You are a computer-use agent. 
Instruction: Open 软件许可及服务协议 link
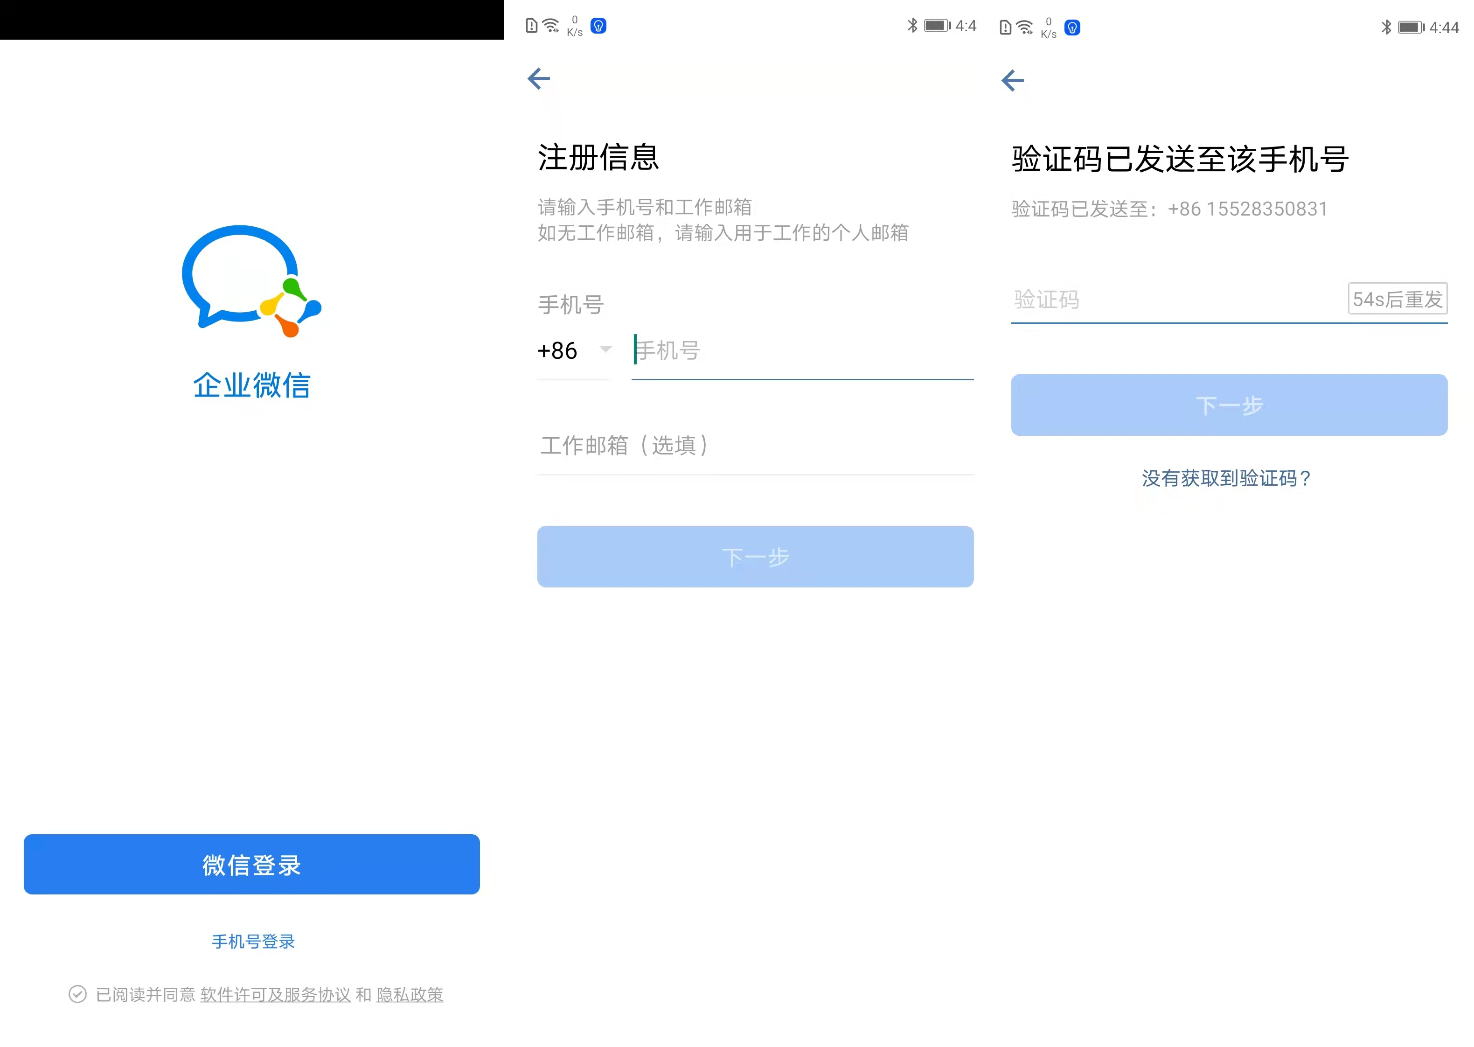[275, 995]
